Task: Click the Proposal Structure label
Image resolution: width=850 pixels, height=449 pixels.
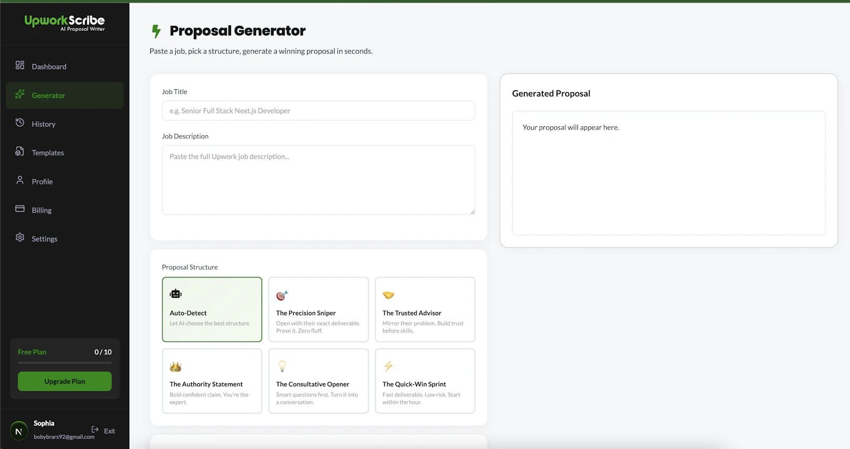Action: 190,267
